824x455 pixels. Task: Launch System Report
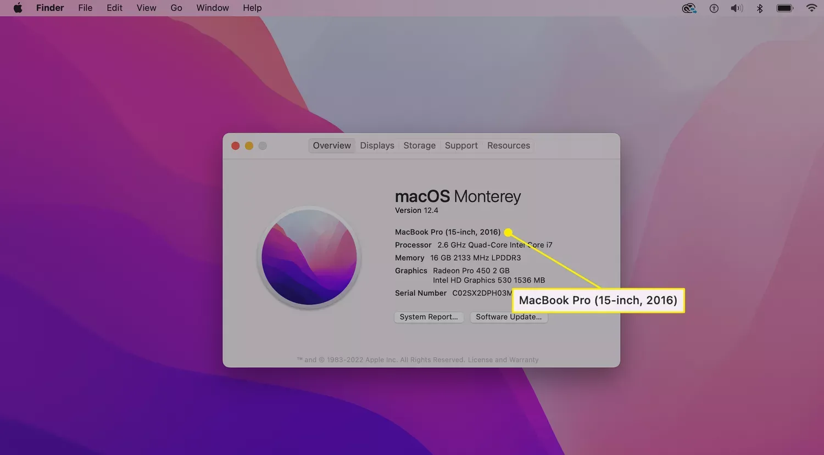coord(428,317)
